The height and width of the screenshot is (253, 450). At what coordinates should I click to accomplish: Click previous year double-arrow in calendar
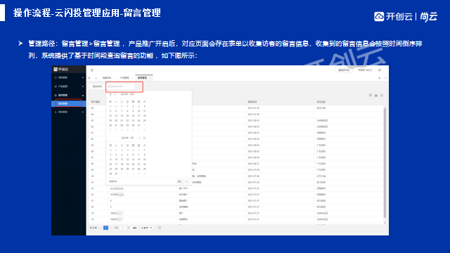[110, 94]
